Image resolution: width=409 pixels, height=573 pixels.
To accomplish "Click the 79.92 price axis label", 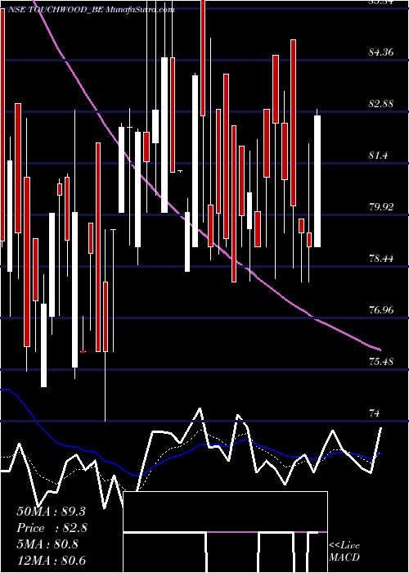I will point(381,207).
